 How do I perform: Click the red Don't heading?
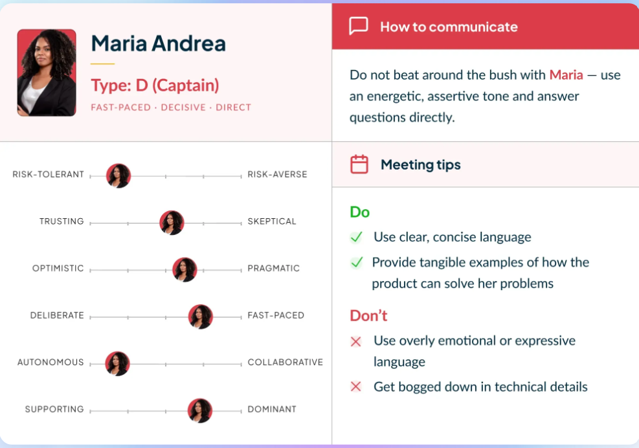point(368,316)
